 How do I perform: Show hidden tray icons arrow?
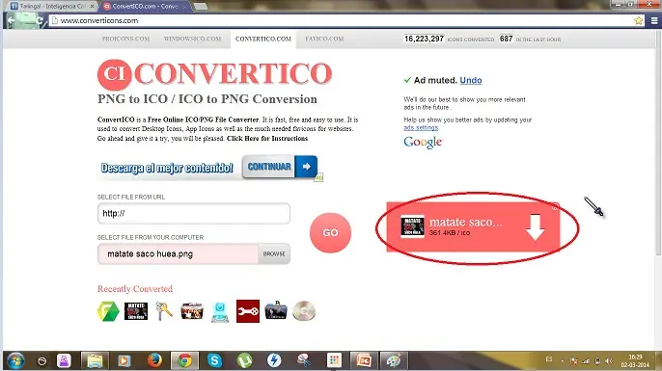(563, 360)
